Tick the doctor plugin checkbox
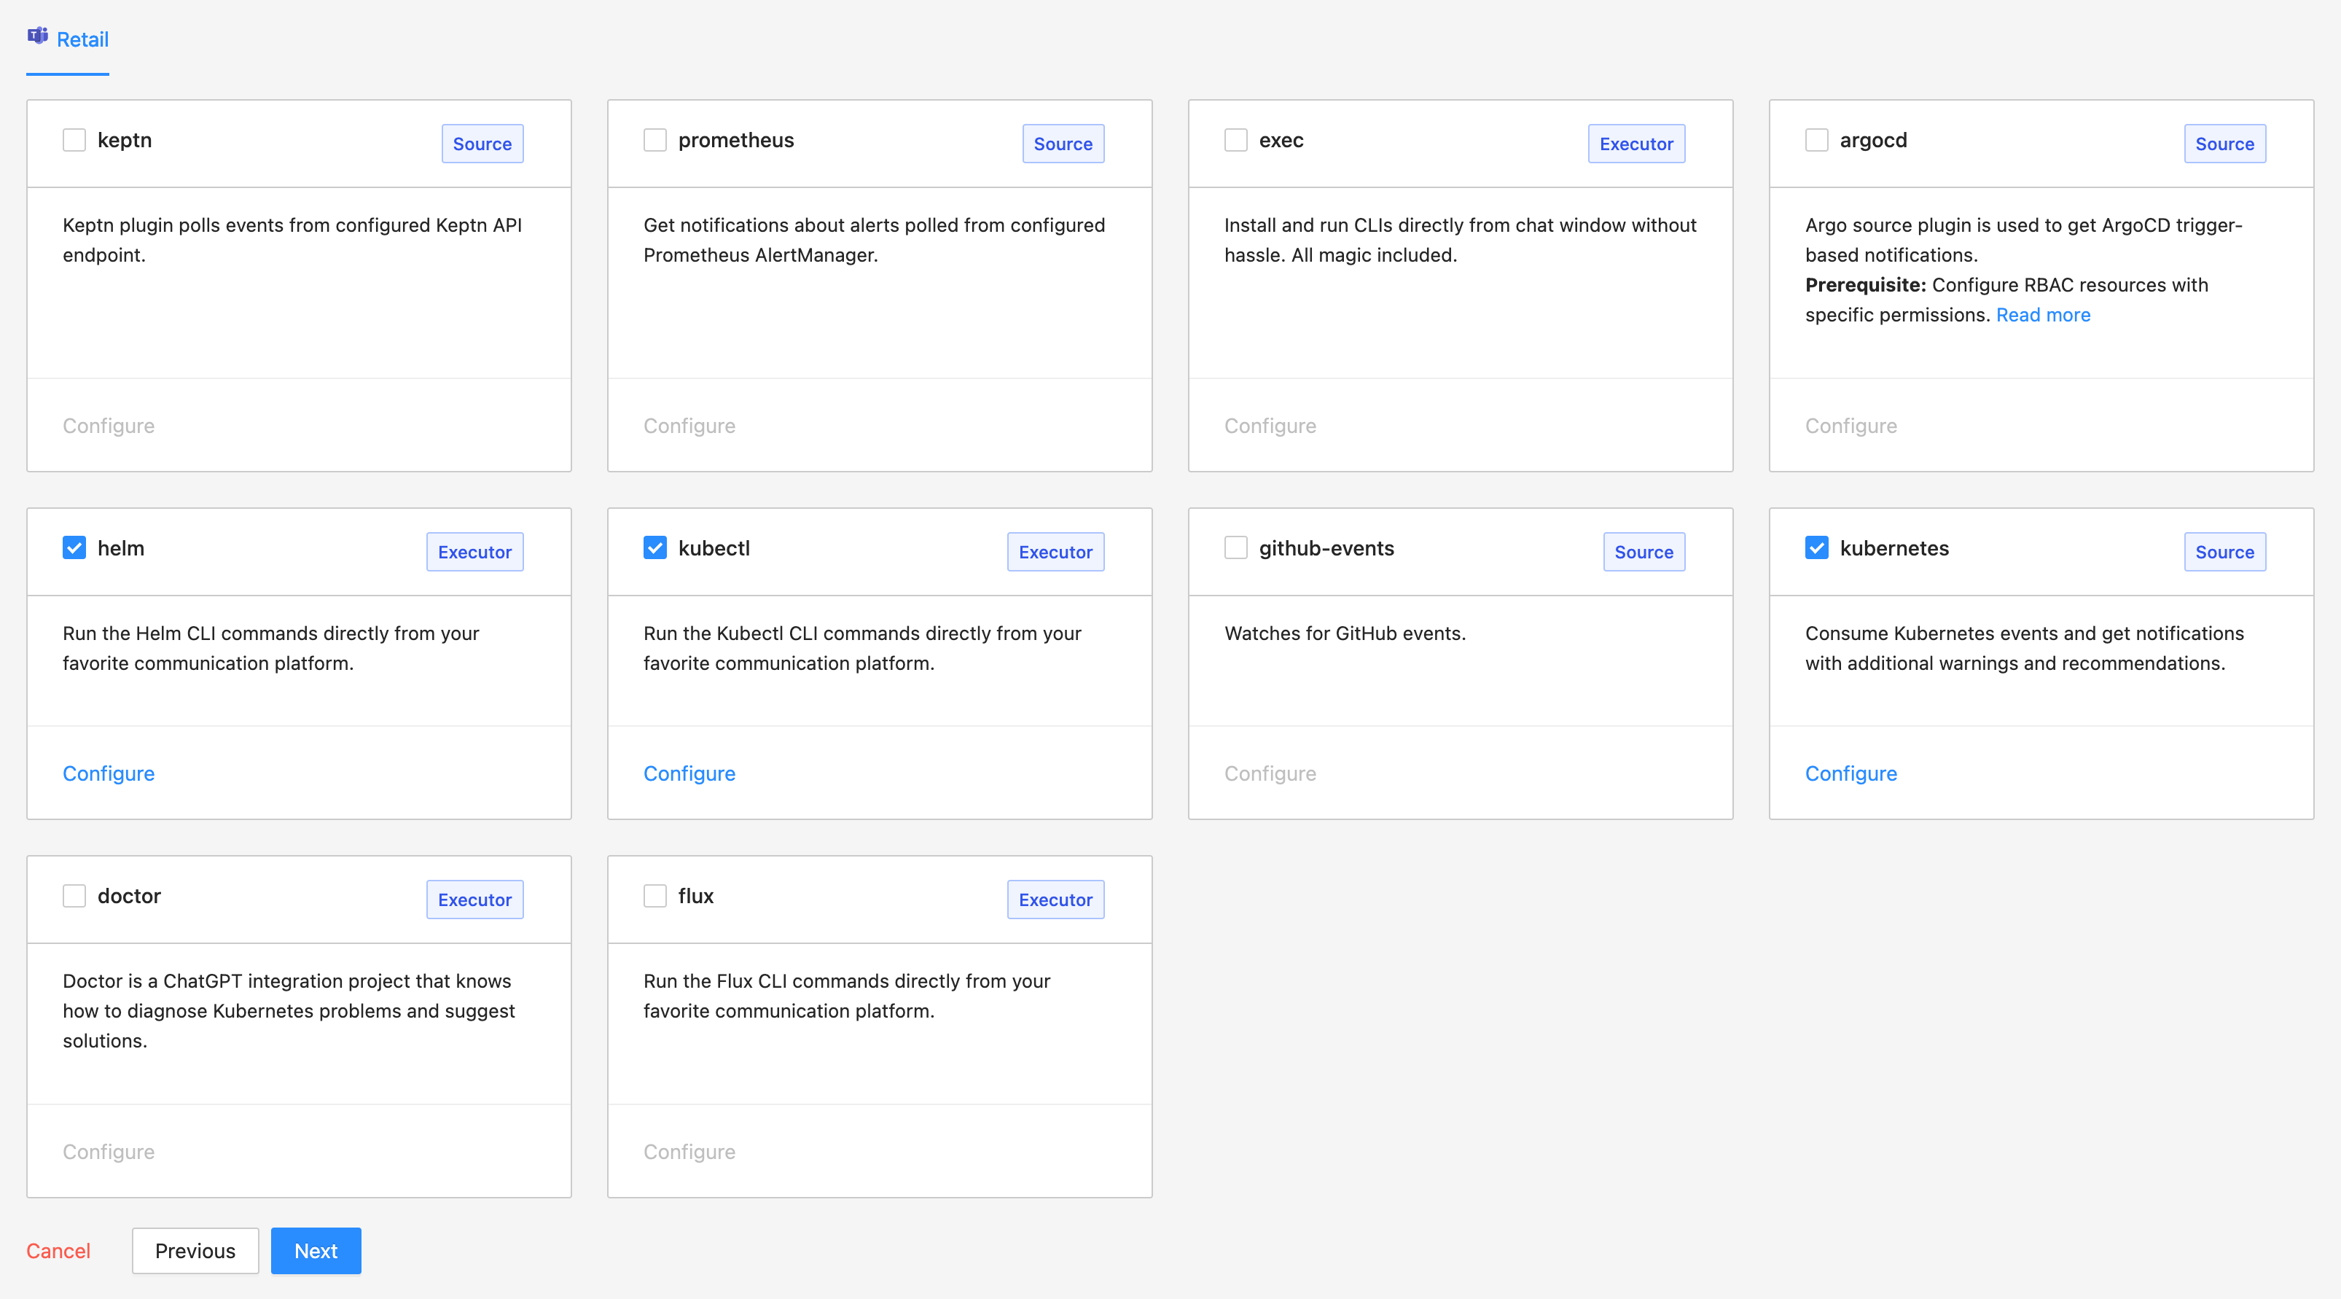The image size is (2341, 1299). click(74, 897)
